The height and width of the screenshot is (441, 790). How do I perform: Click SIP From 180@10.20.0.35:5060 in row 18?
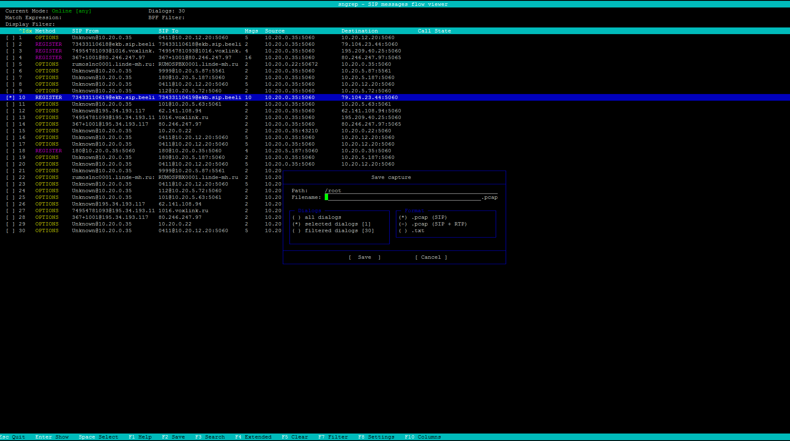[x=104, y=151]
